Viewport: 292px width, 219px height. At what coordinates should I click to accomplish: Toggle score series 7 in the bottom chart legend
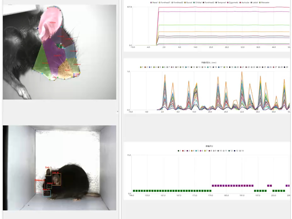tap(206, 151)
